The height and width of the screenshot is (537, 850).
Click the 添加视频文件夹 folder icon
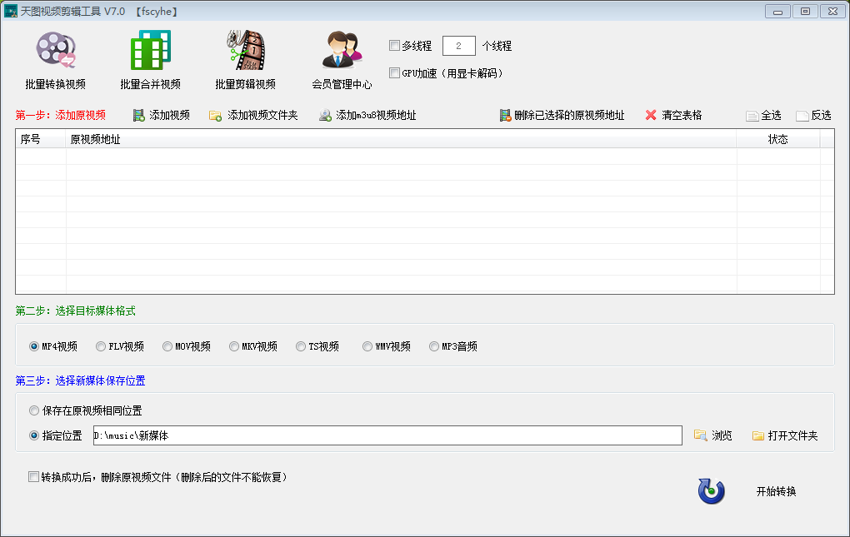point(215,115)
